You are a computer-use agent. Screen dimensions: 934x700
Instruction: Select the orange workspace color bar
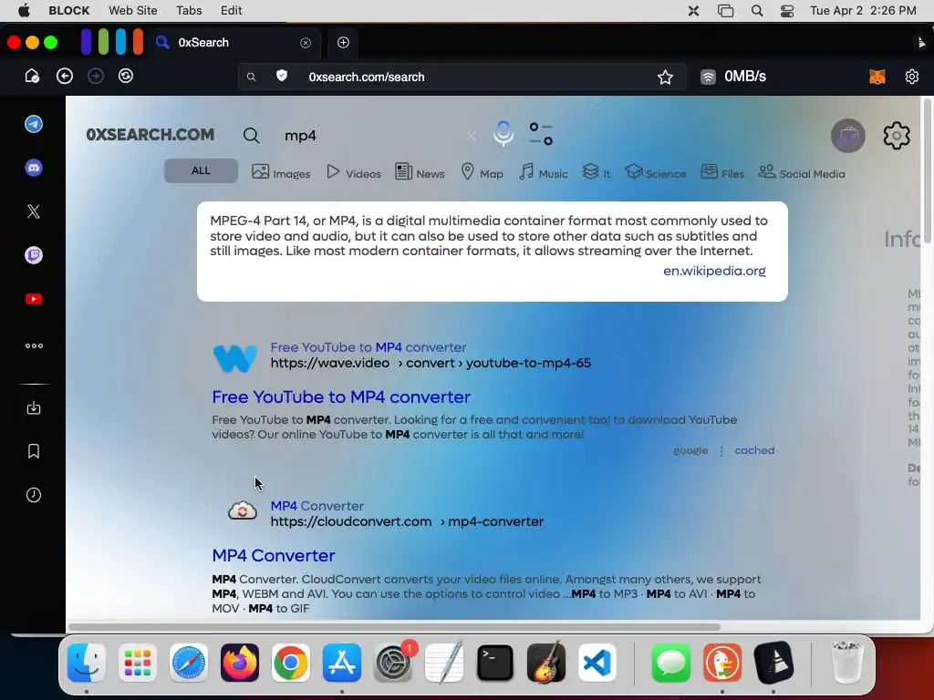(x=139, y=42)
